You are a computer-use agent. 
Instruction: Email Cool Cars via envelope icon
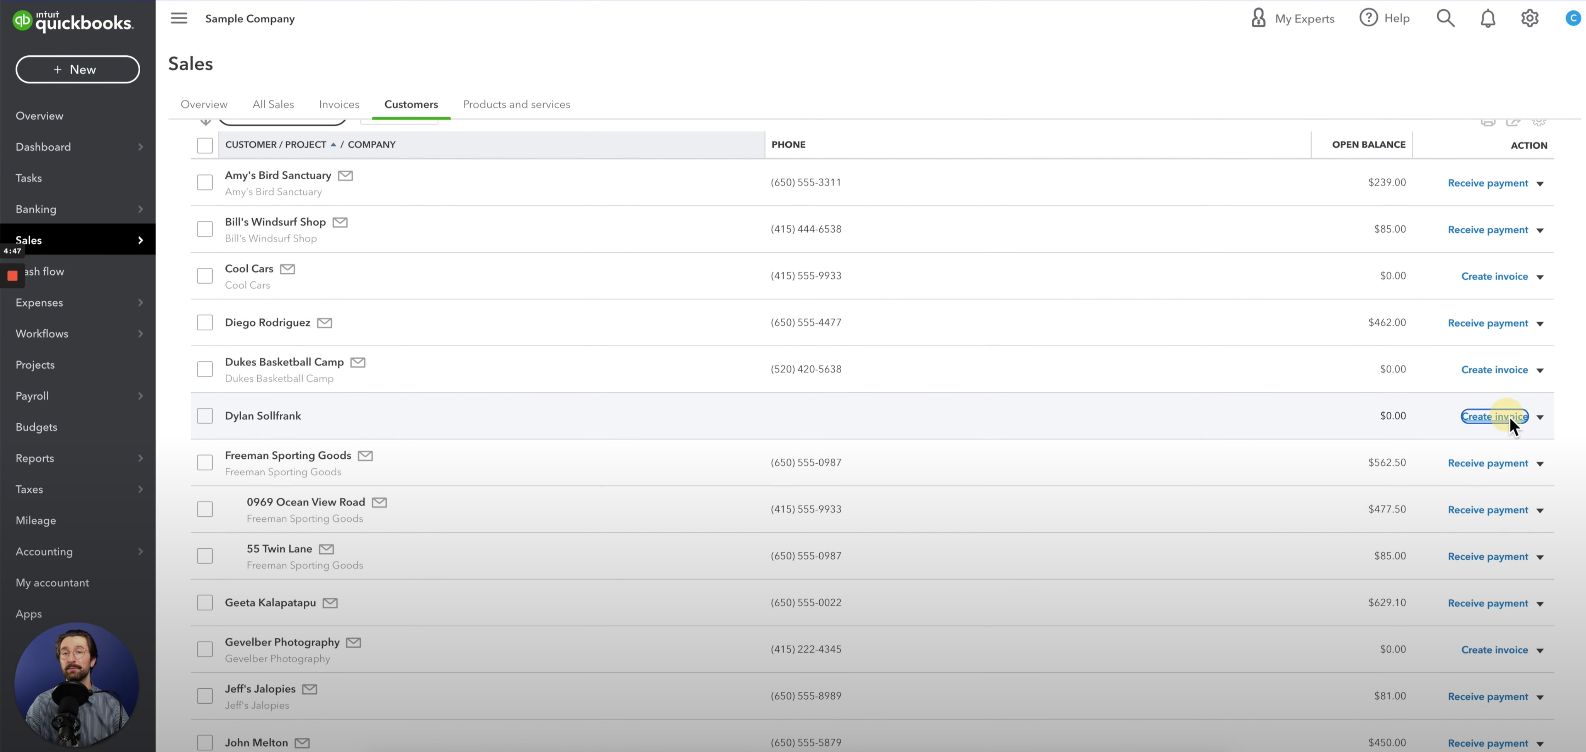[x=288, y=269]
